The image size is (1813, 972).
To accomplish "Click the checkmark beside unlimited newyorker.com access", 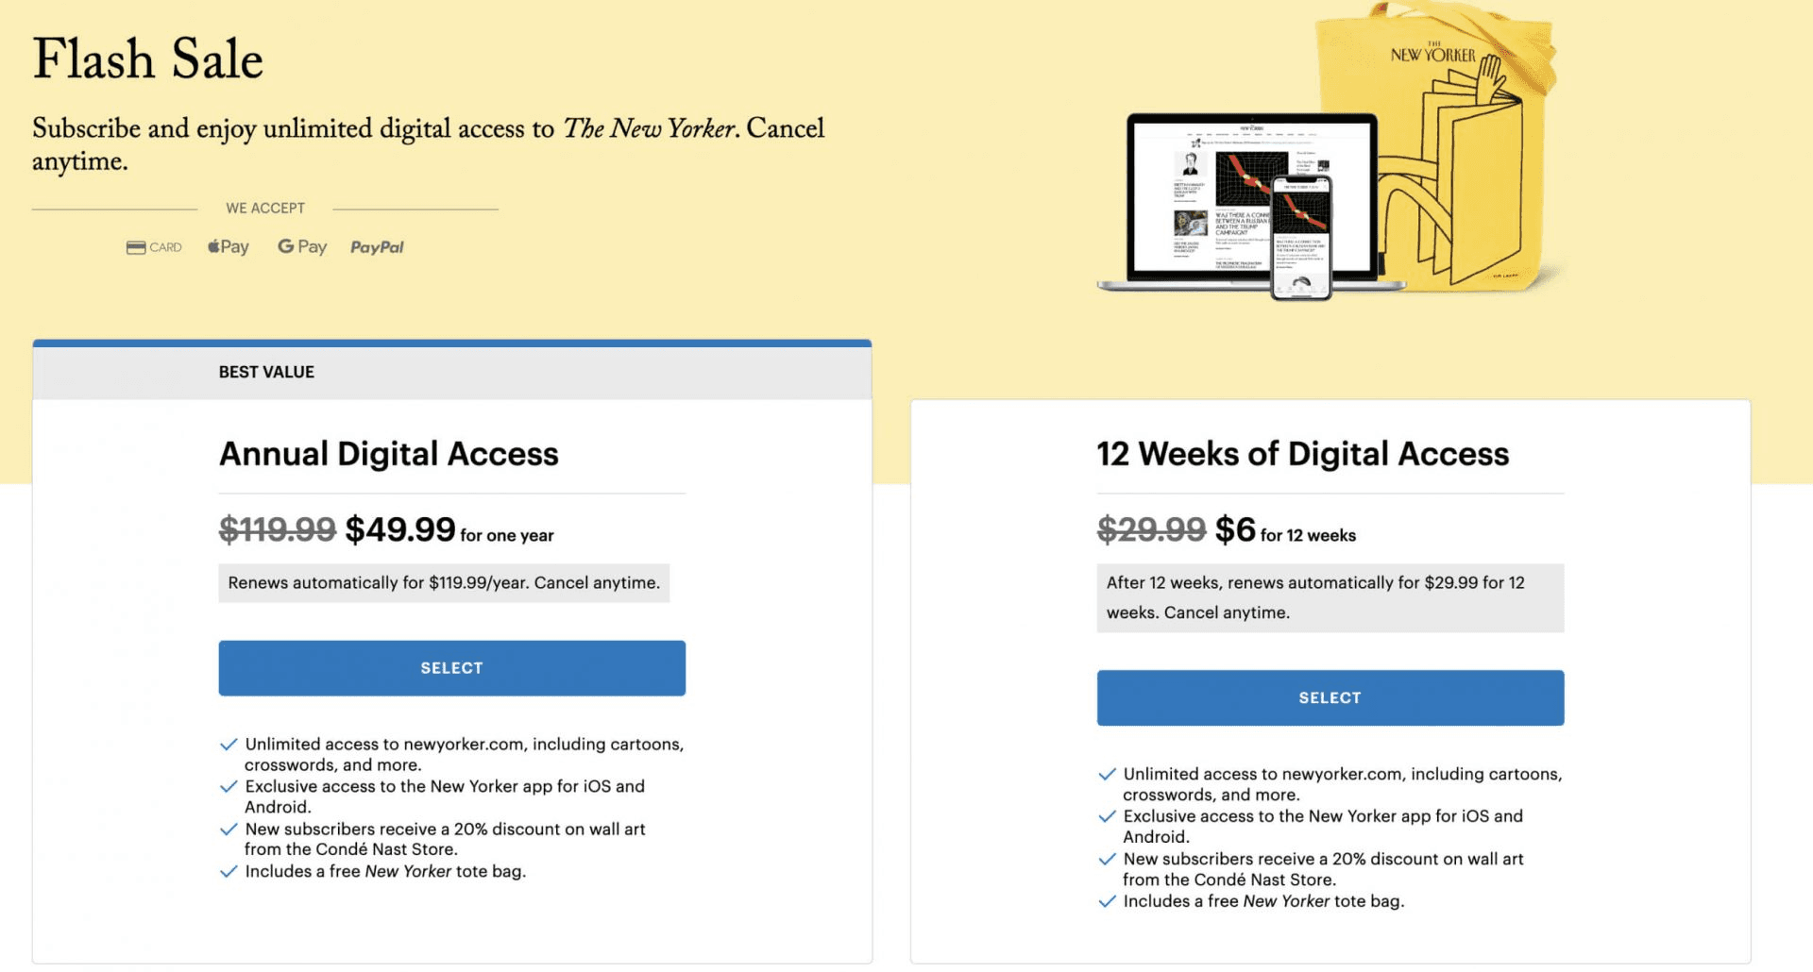I will 228,744.
